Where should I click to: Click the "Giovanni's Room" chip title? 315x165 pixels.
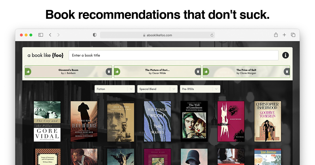pyautogui.click(x=68, y=70)
